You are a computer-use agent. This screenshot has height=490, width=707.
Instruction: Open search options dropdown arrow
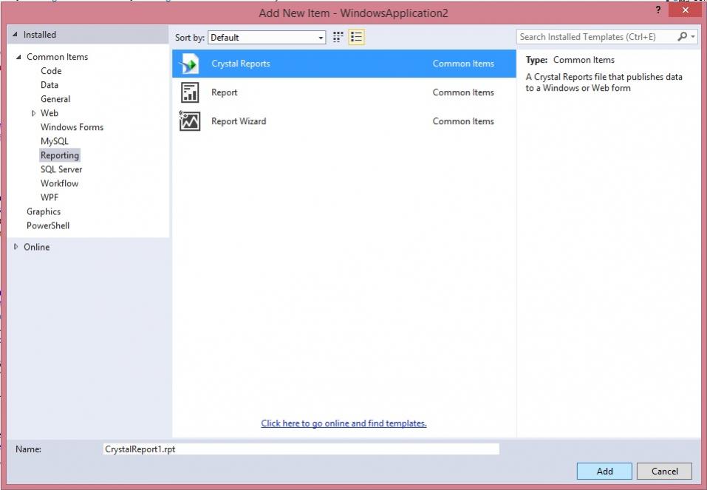click(x=693, y=36)
